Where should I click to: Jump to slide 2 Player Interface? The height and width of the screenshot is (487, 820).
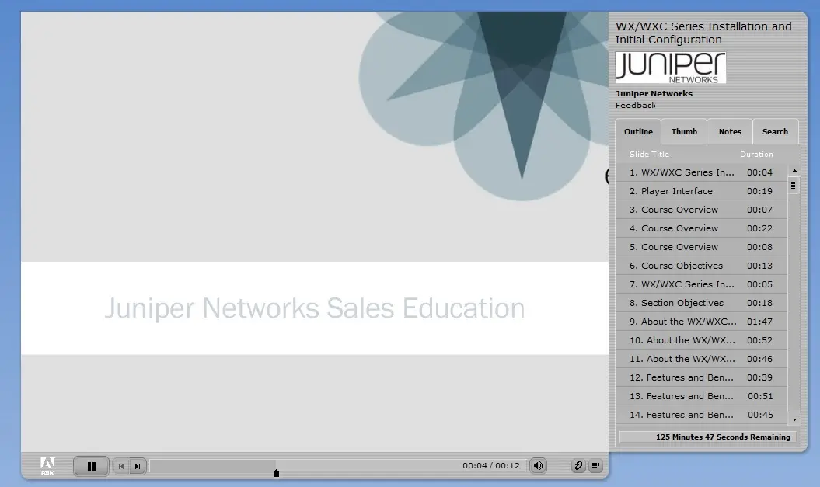coord(701,191)
